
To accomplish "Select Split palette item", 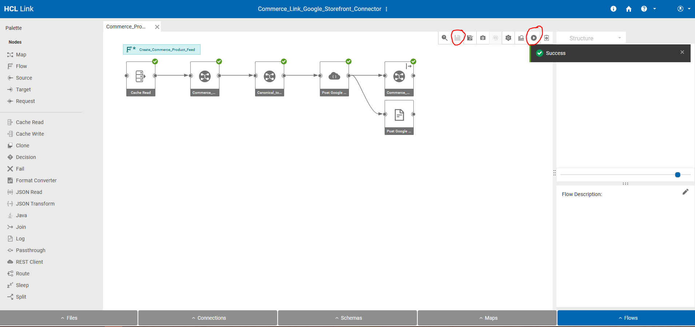I will (x=17, y=297).
